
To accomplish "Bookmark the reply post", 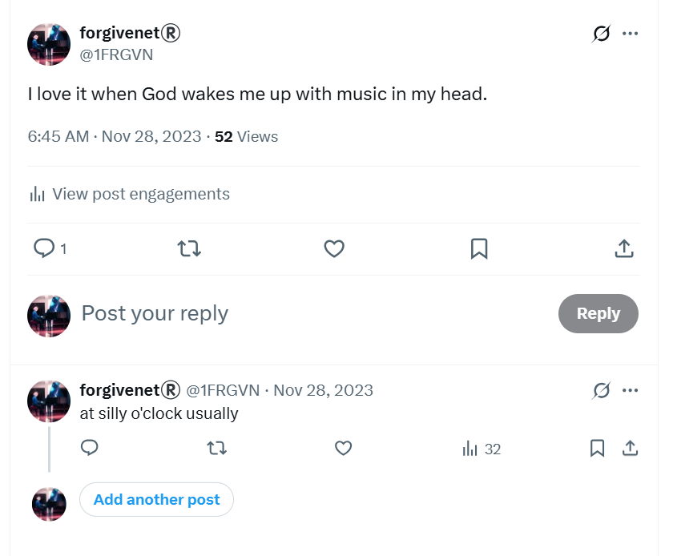I will tap(597, 448).
